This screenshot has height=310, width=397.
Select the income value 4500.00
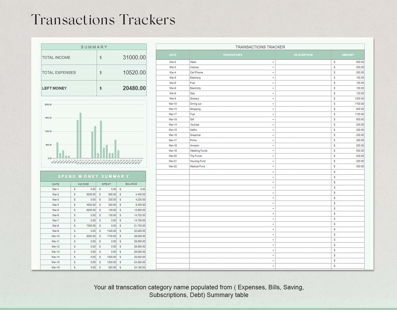91,205
